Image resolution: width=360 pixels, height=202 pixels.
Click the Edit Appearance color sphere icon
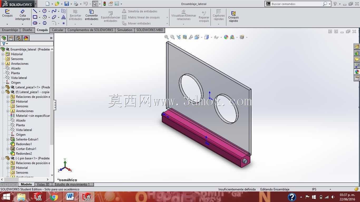click(226, 37)
